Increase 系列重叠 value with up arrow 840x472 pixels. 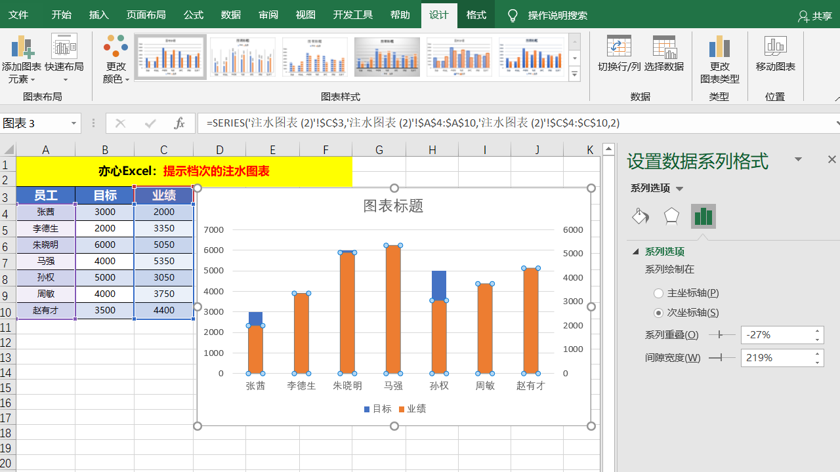pos(818,331)
